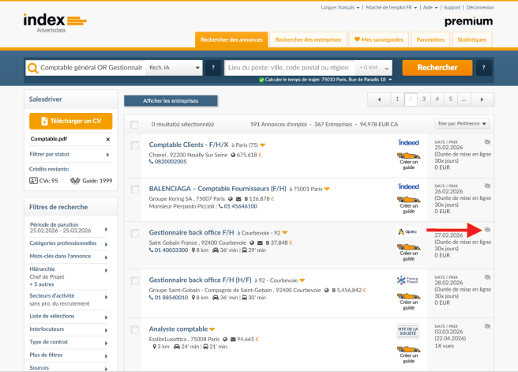Screen dimensions: 518x372
Task: Expand the Type de contrat filter
Action: tap(69, 342)
